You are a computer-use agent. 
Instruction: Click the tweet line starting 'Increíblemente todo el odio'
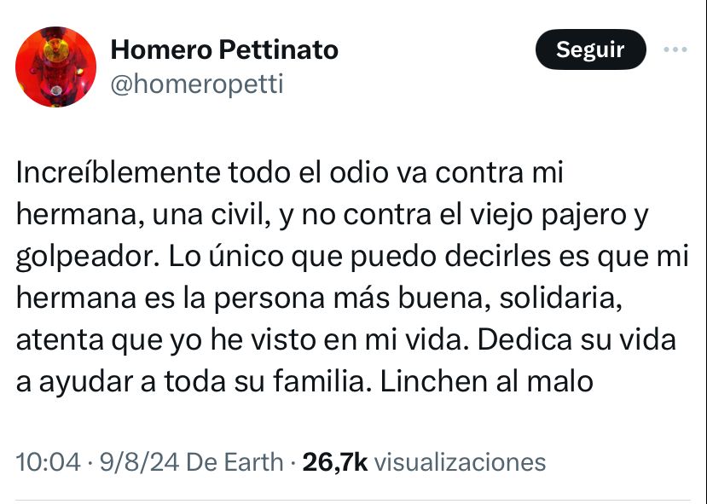290,173
